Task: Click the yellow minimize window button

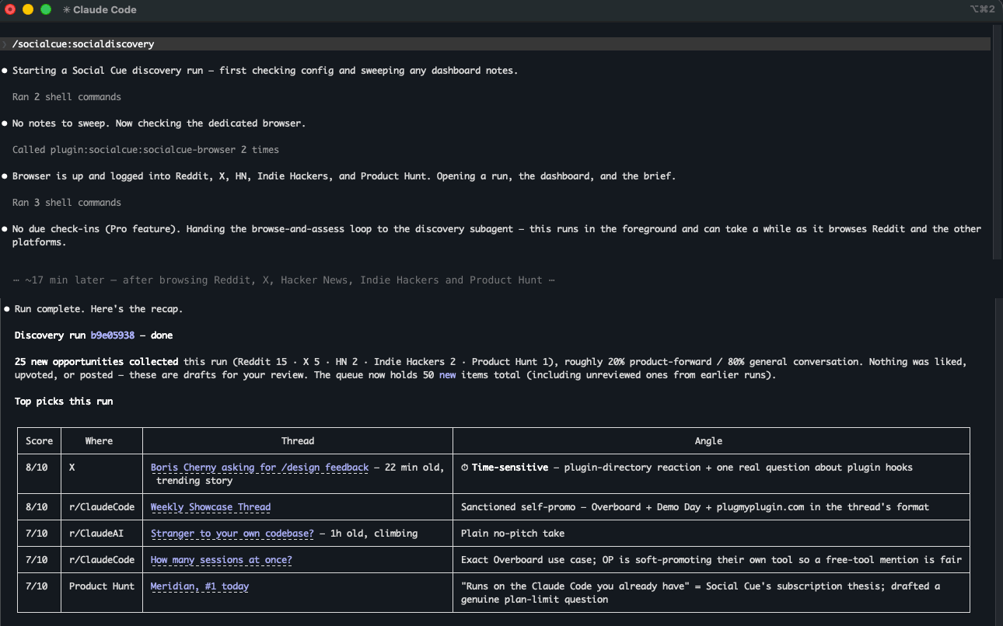Action: point(28,10)
